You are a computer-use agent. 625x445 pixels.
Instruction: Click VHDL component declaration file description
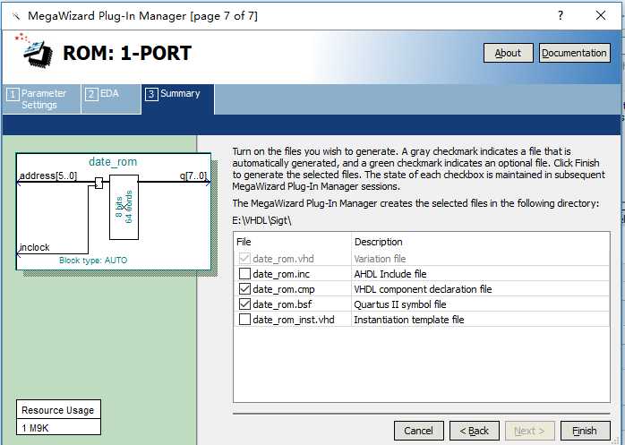point(423,289)
